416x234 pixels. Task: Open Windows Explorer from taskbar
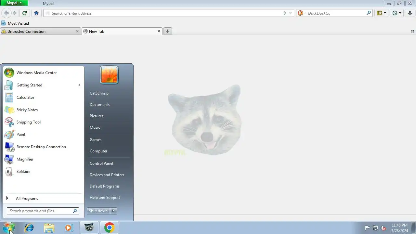(x=49, y=227)
